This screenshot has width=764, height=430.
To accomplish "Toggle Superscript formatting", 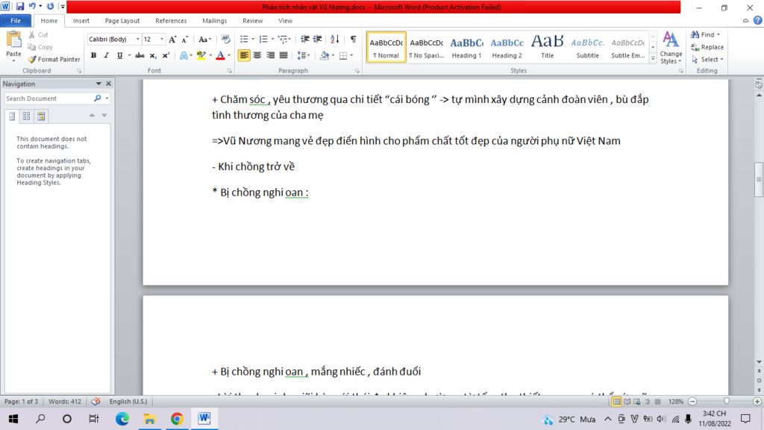I will pyautogui.click(x=166, y=55).
